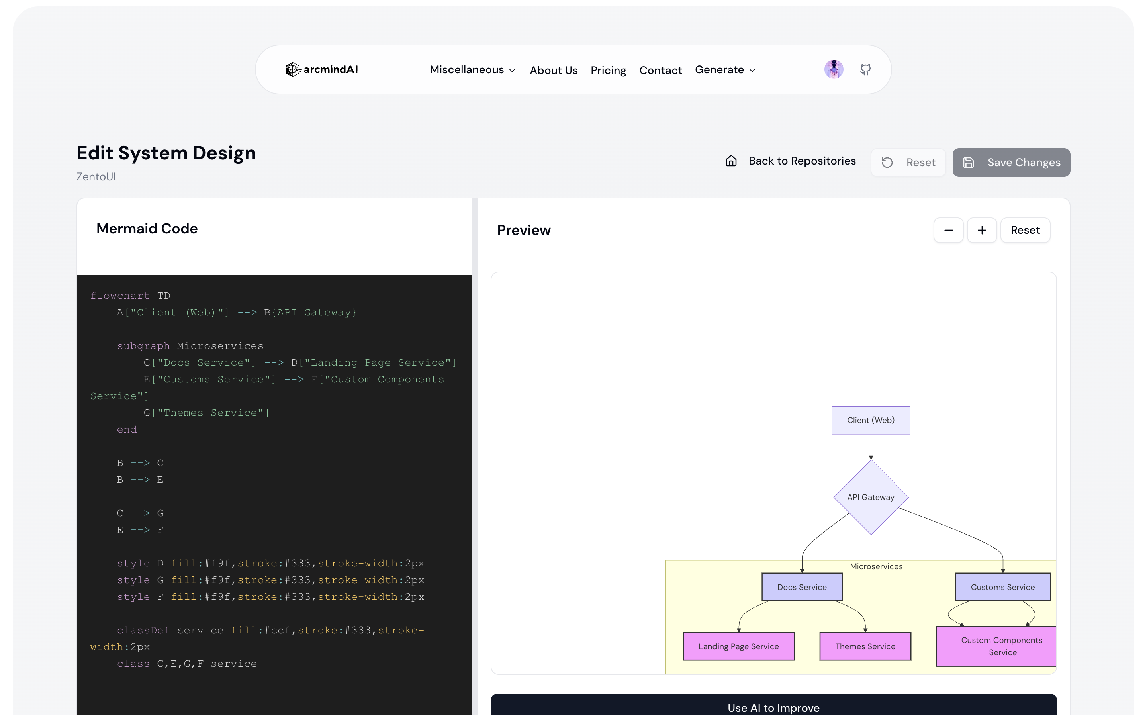Viewport: 1147px width, 717px height.
Task: Click the arcmindAI brain logo
Action: pos(292,69)
